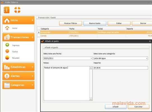Open the category dropdown arrow
Screen dimensions: 152x112
pos(147,58)
